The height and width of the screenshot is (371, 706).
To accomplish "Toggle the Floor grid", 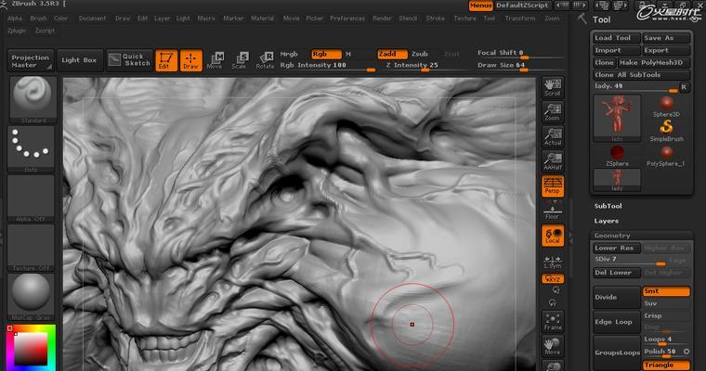I will (x=553, y=211).
